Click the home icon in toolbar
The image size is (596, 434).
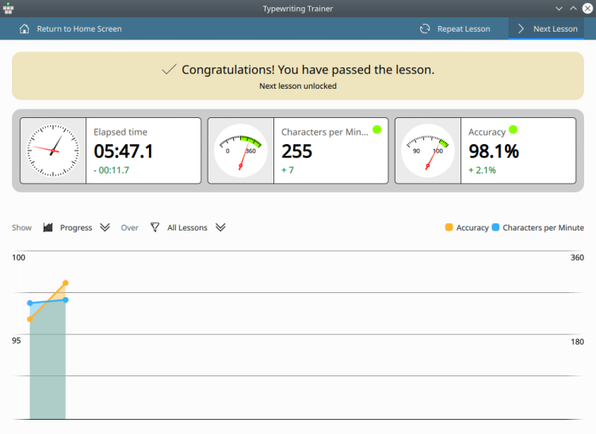[24, 29]
